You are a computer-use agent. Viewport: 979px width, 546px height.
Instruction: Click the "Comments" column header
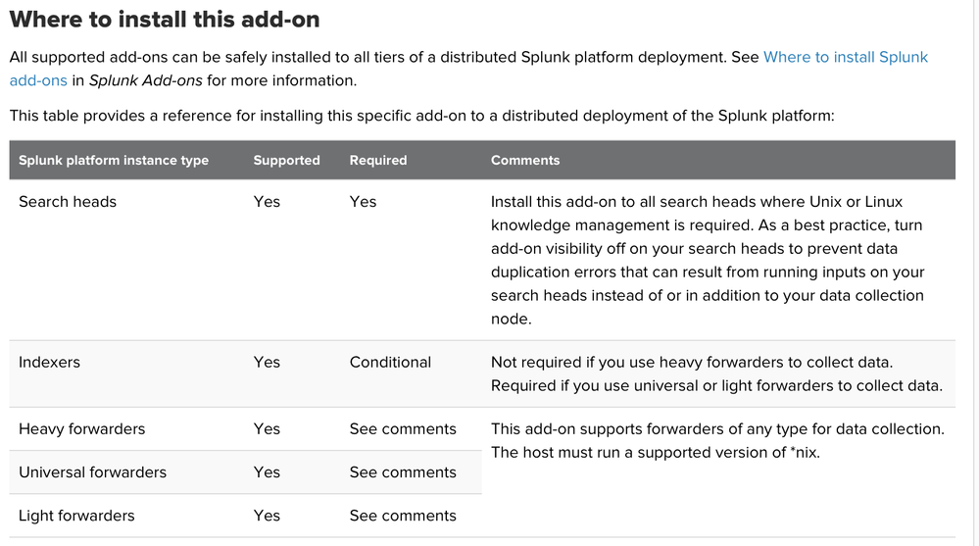525,160
